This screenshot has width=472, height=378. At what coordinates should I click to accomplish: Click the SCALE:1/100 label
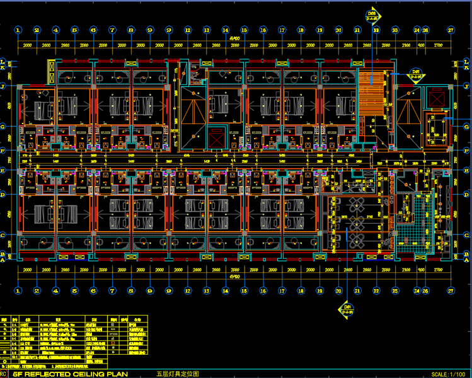pos(448,375)
